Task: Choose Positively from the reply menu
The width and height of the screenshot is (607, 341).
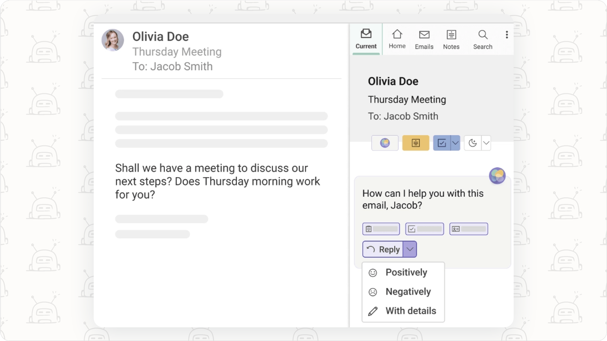Action: point(406,272)
